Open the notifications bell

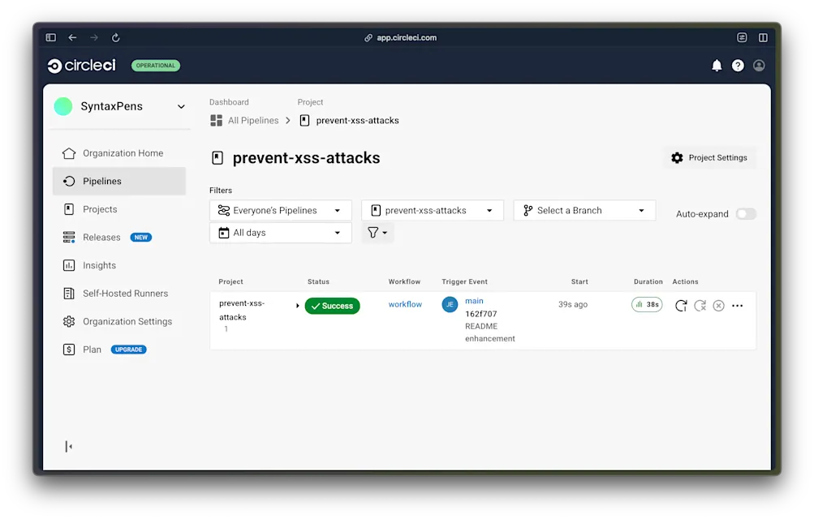(x=717, y=66)
